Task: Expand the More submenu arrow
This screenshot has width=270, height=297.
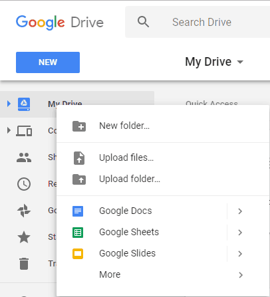Action: point(241,275)
